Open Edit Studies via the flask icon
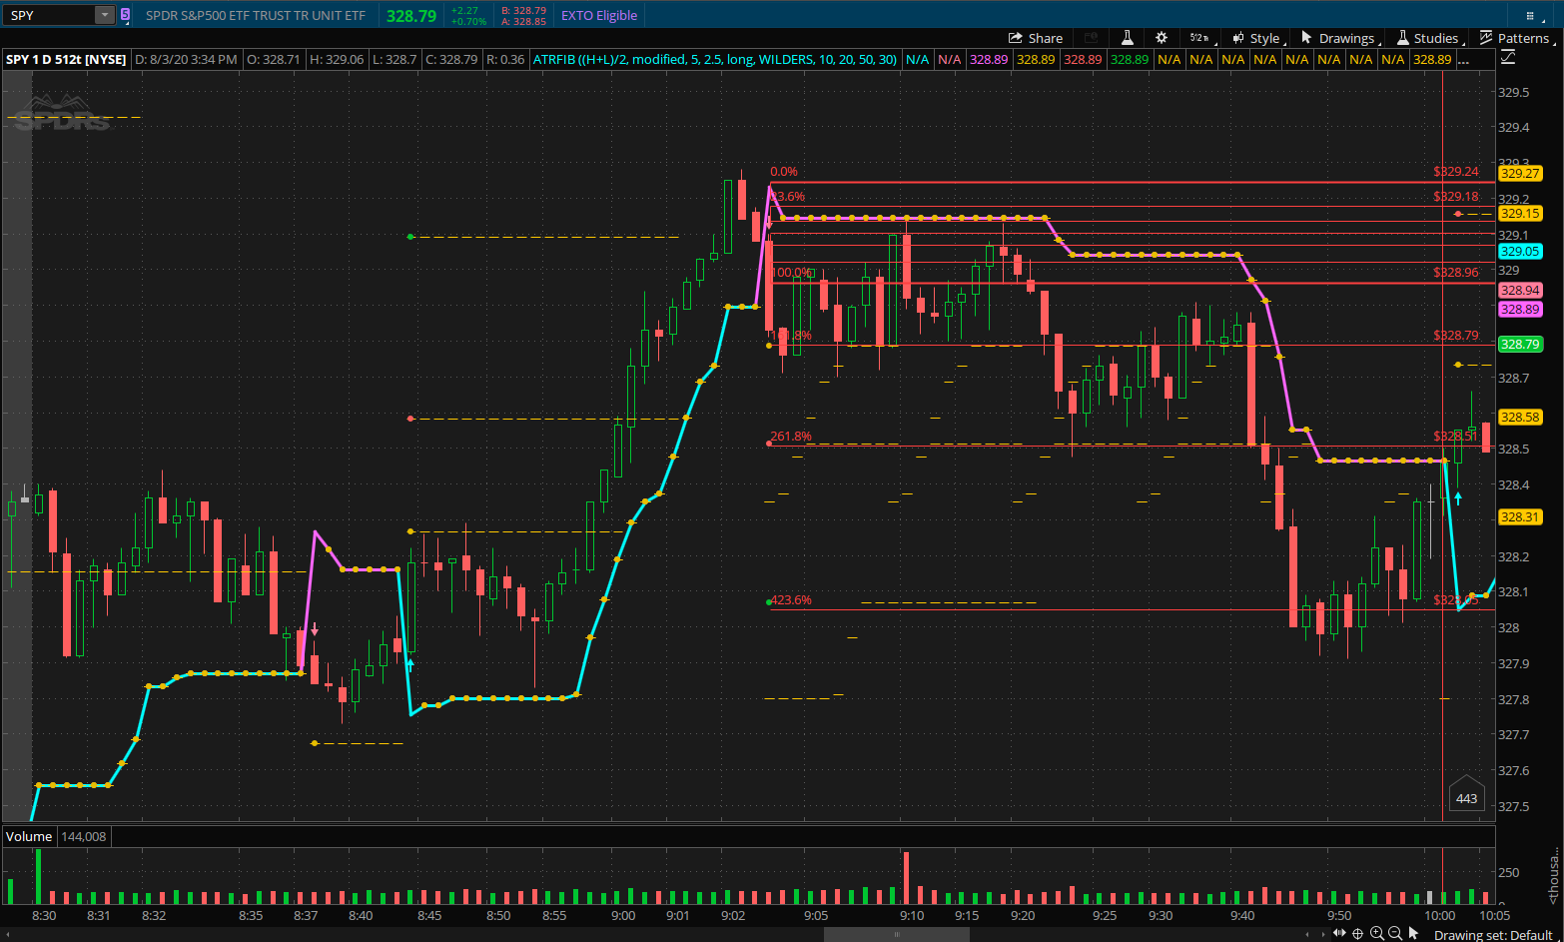Viewport: 1564px width, 942px height. click(1127, 38)
